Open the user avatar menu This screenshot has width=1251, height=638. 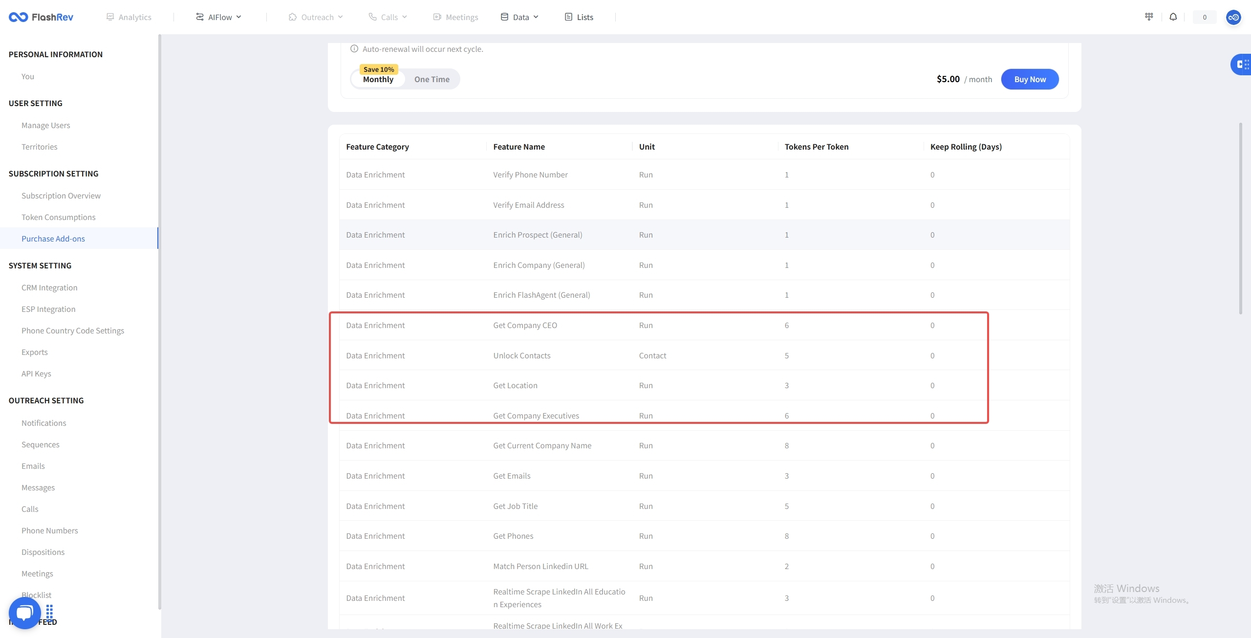point(1233,17)
